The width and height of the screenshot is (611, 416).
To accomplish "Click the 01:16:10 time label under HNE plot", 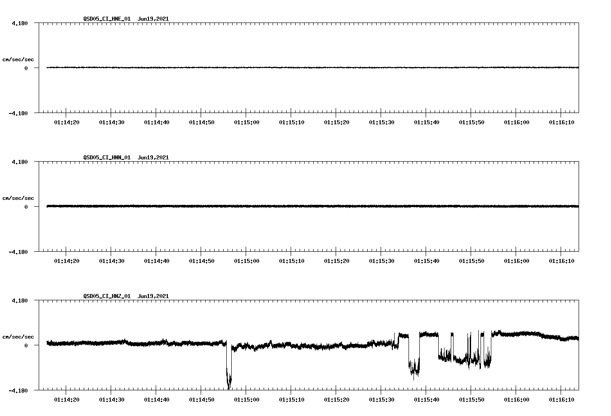I will coord(562,122).
